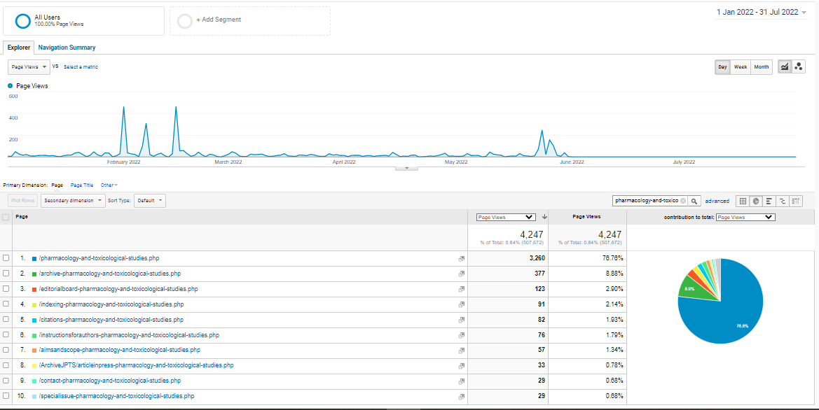Image resolution: width=819 pixels, height=410 pixels.
Task: Switch to motion chart icon
Action: 799,66
